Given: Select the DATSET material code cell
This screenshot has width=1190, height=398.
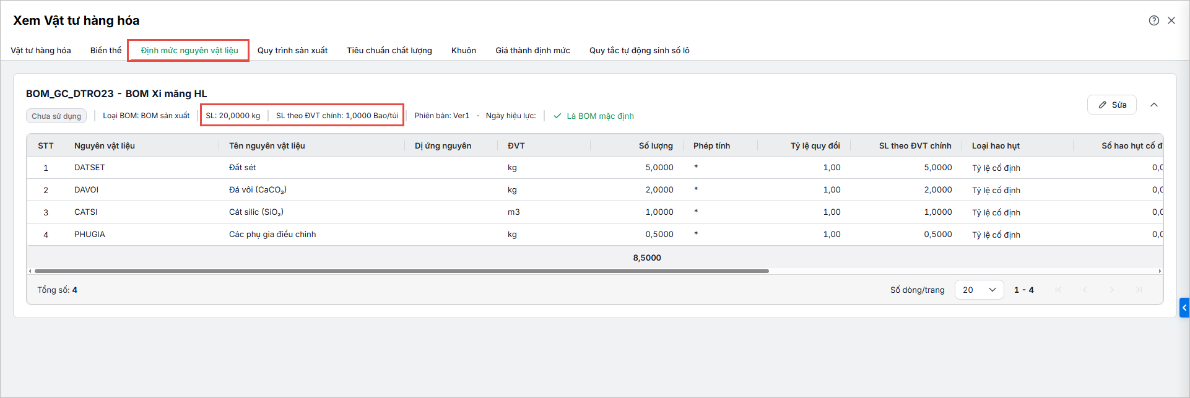Looking at the screenshot, I should point(90,168).
